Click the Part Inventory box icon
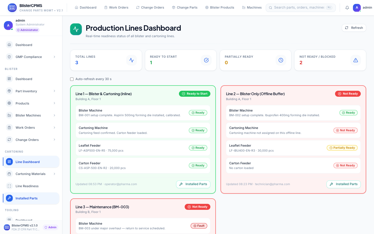Viewport: 374px width, 234px height. [x=9, y=91]
